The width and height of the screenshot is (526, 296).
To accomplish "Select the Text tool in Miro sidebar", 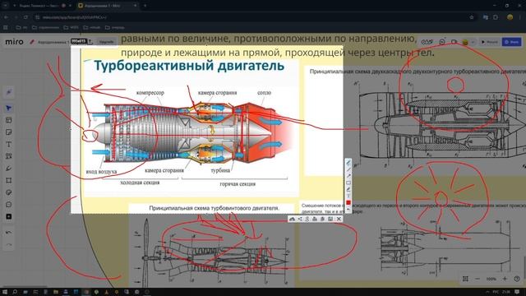I will 9,145.
